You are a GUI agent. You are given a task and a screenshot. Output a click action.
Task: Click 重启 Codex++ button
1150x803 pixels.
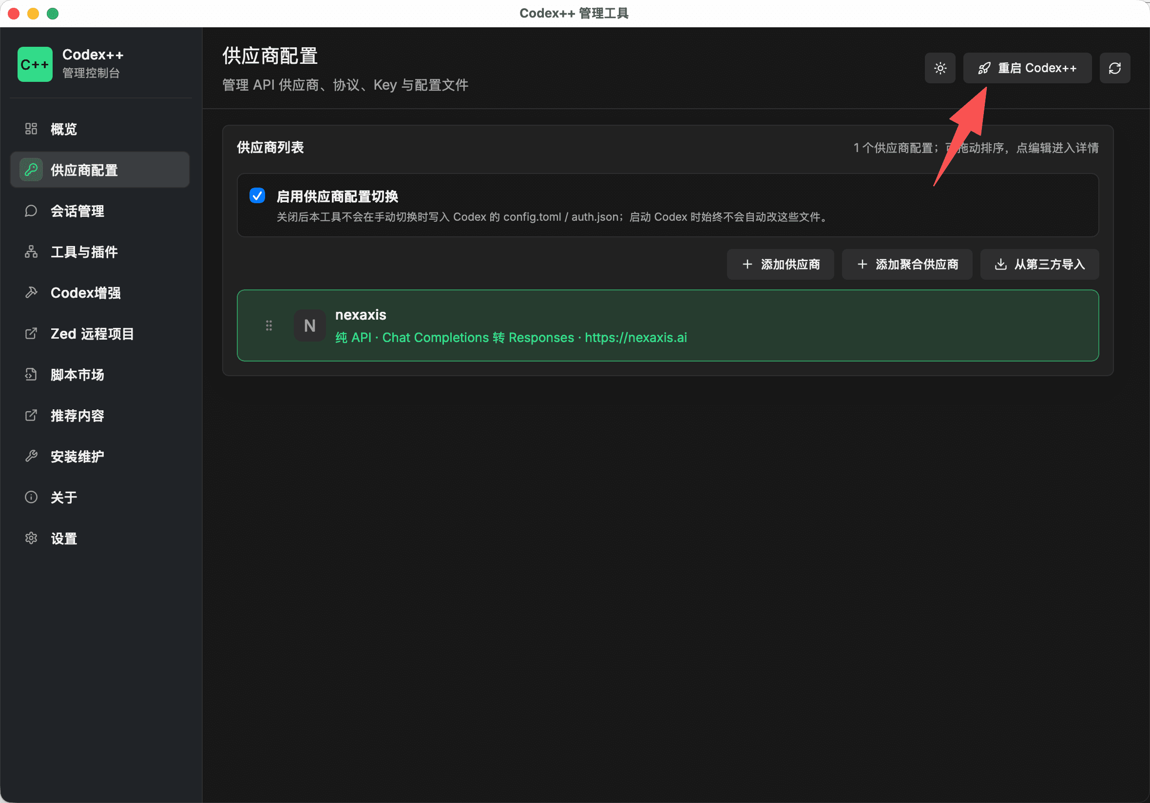pyautogui.click(x=1027, y=68)
